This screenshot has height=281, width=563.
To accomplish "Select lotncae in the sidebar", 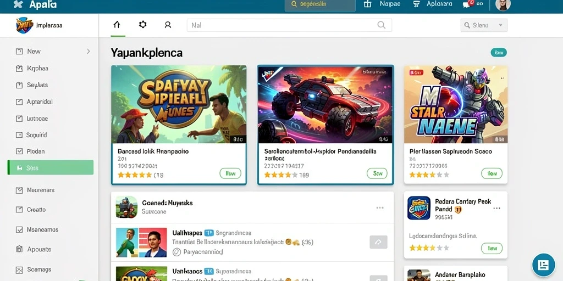I will coord(37,119).
